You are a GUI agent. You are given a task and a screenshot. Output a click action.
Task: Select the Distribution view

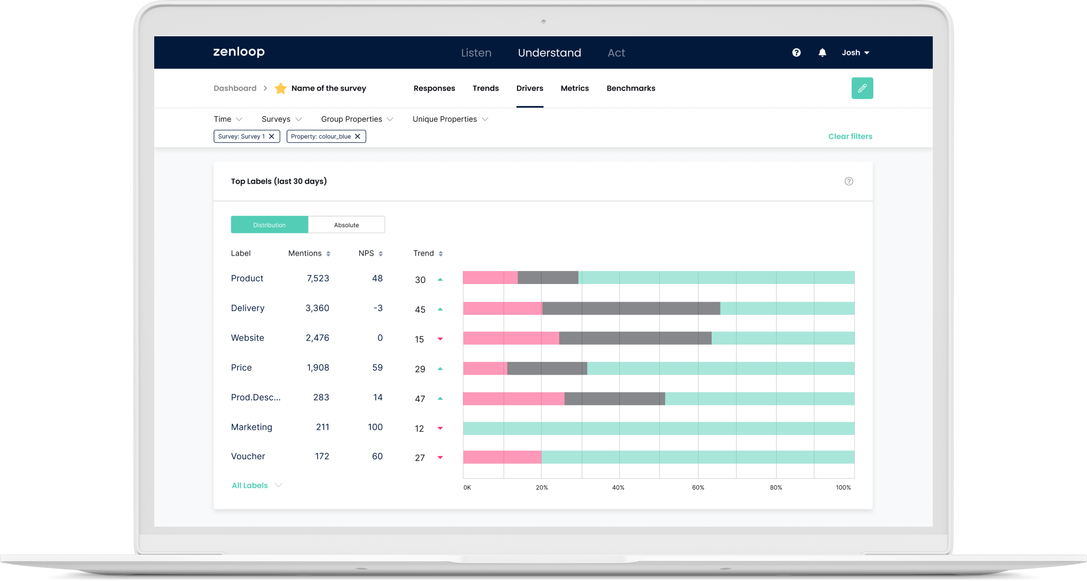(269, 224)
